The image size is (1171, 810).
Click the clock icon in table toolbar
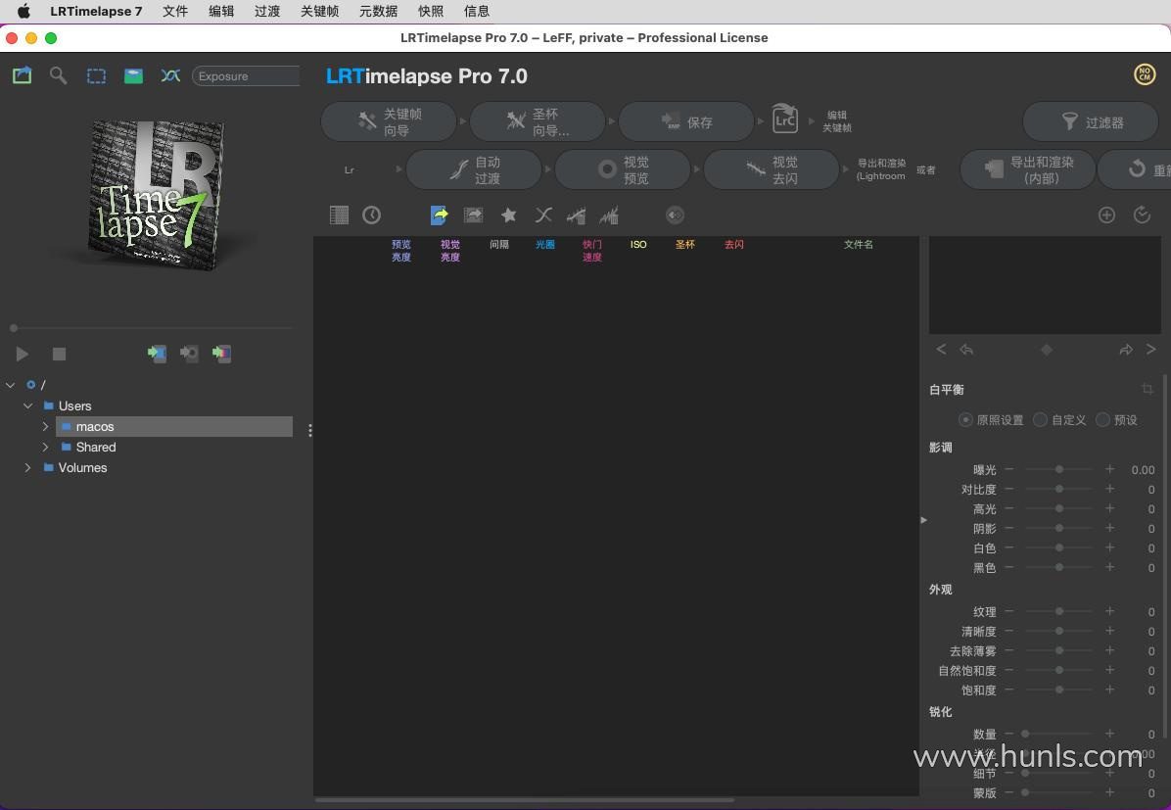coord(371,215)
